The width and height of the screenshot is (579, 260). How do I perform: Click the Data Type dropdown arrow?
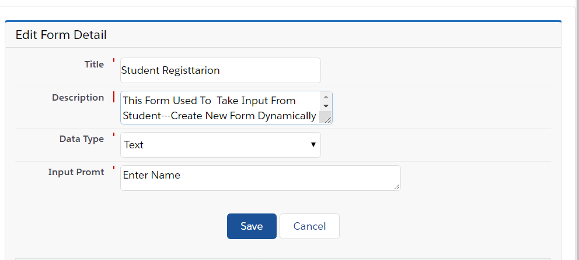tap(313, 145)
